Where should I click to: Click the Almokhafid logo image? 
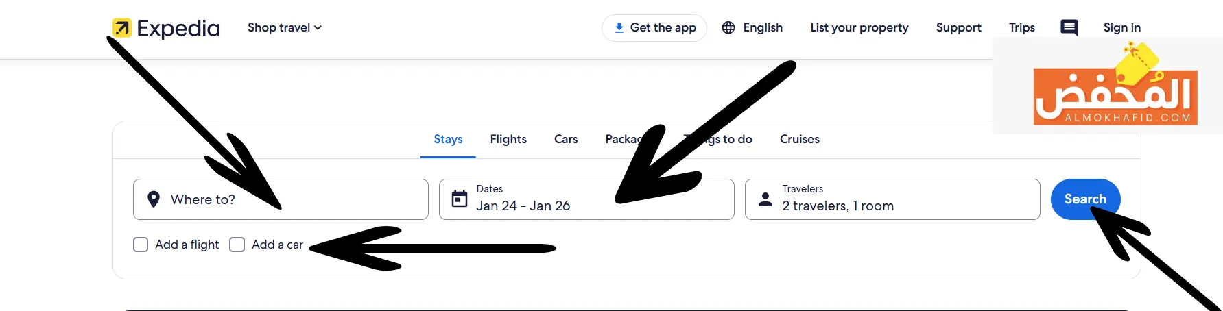(1115, 87)
